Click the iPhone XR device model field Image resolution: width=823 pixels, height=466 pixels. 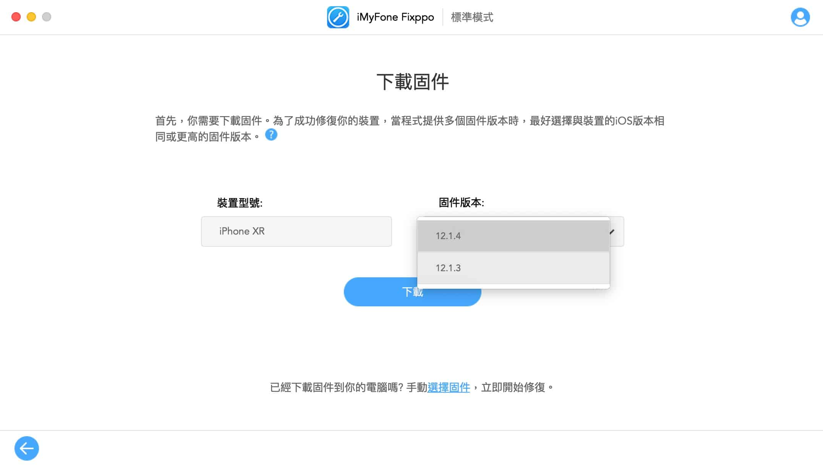pyautogui.click(x=296, y=231)
